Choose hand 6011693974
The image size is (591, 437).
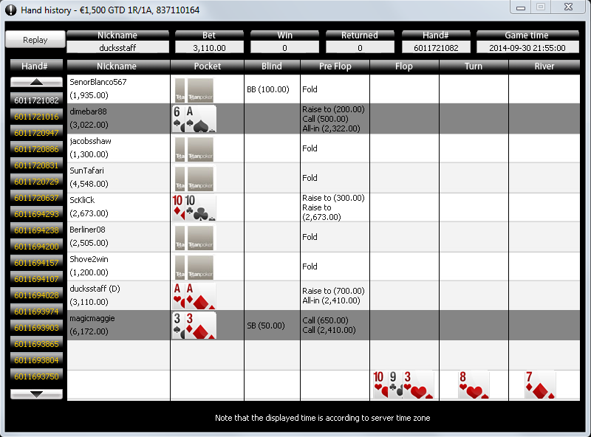click(x=36, y=312)
